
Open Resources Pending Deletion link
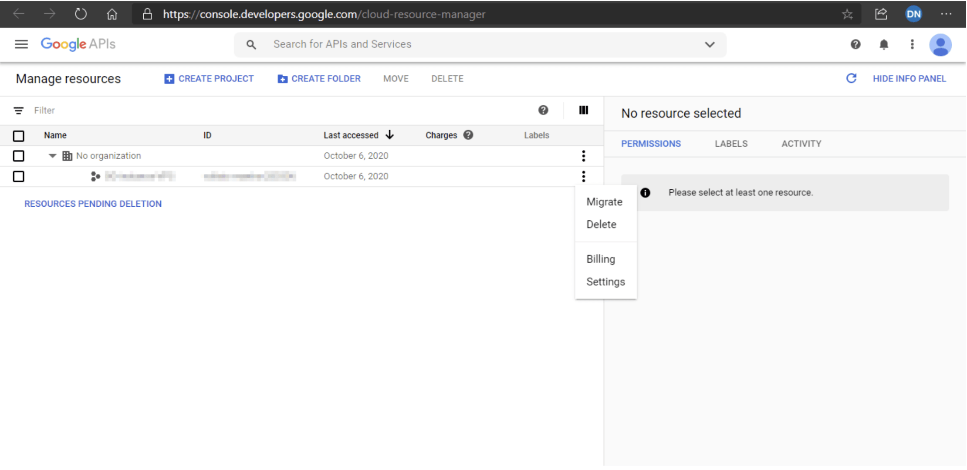93,204
